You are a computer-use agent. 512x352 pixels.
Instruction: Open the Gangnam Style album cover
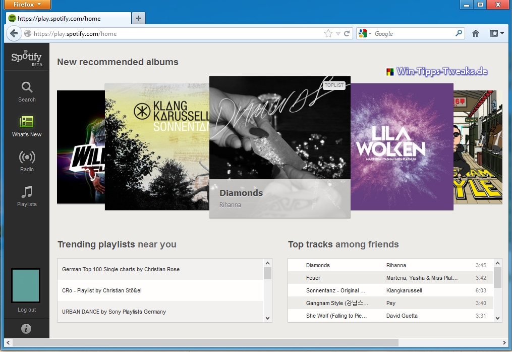(x=478, y=147)
